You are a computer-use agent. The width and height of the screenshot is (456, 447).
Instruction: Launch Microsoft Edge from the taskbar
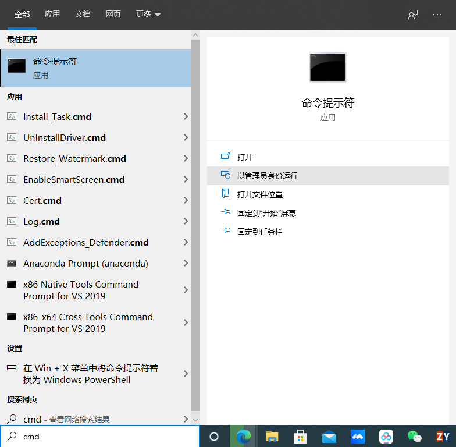point(243,437)
